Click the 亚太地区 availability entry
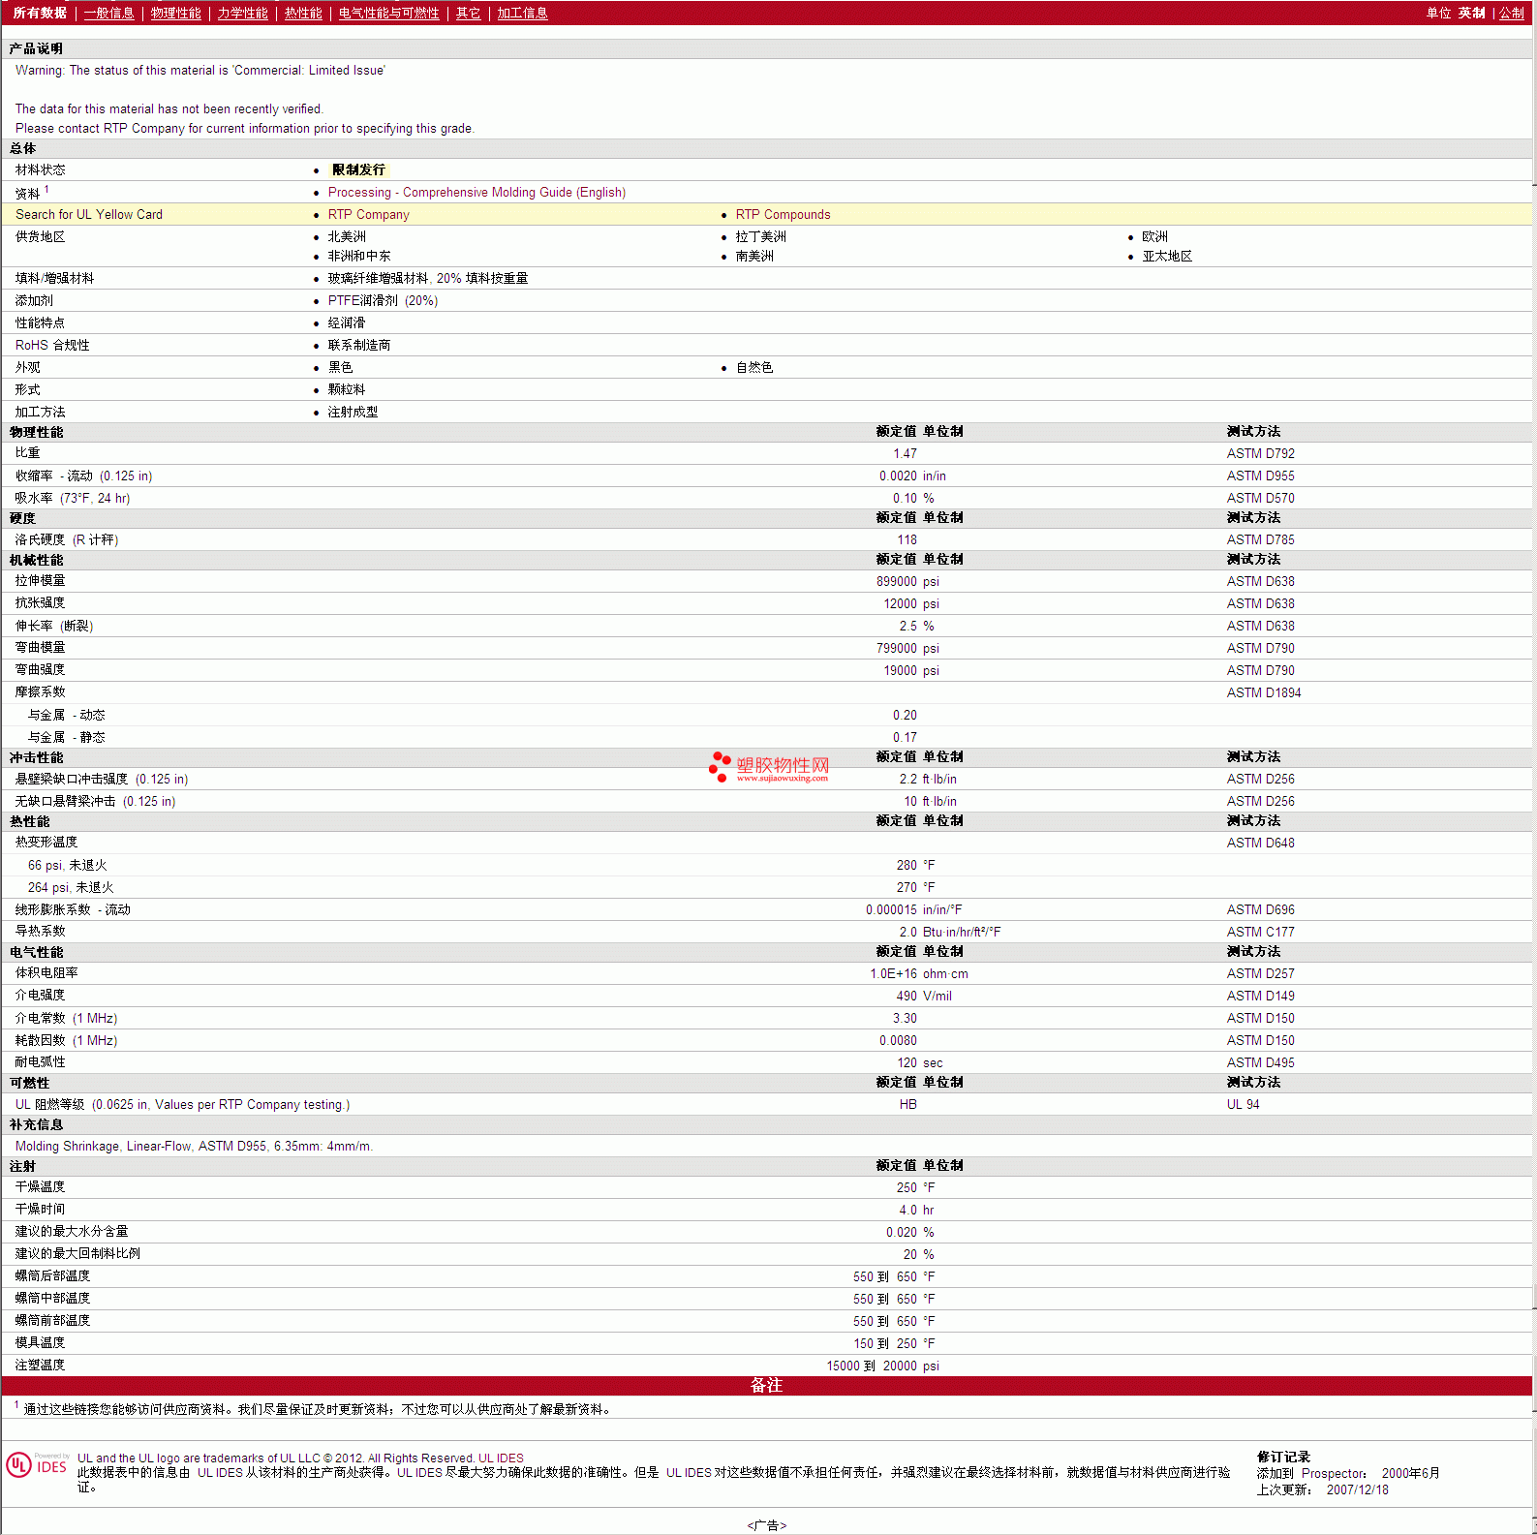Screen dimensions: 1537x1535 [x=1166, y=256]
